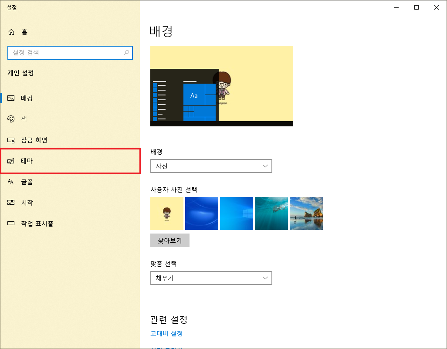Click the 시작 tiles icon

tap(11, 203)
